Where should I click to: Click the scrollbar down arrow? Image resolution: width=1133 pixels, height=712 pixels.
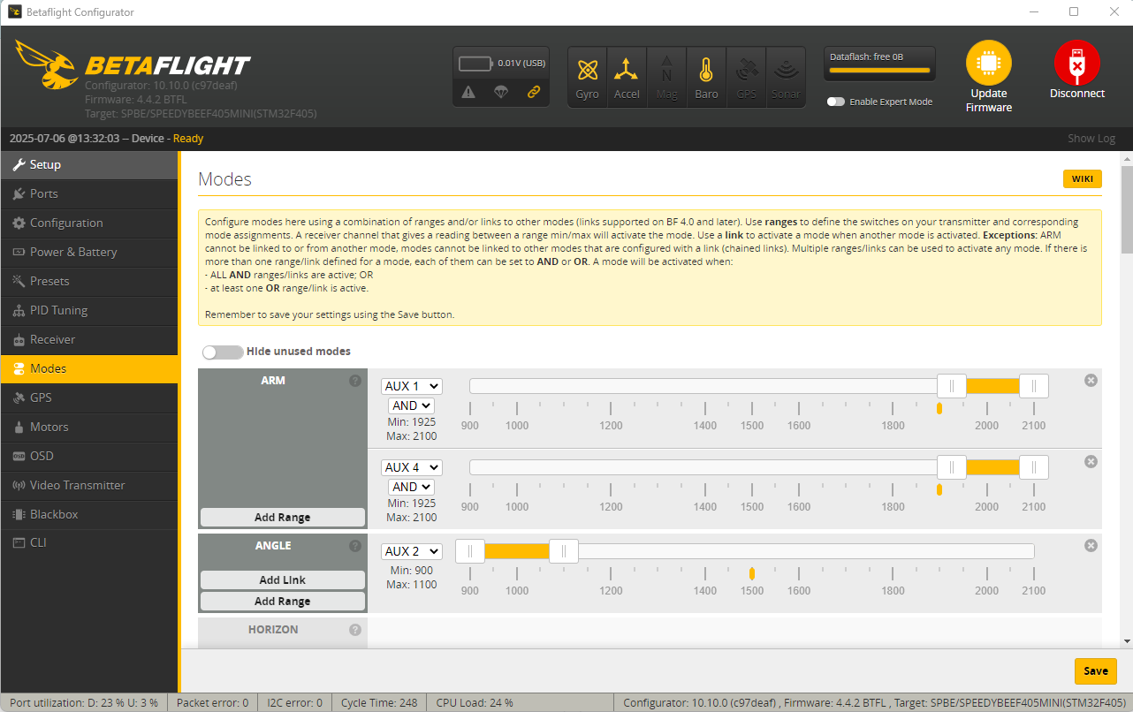click(1126, 641)
